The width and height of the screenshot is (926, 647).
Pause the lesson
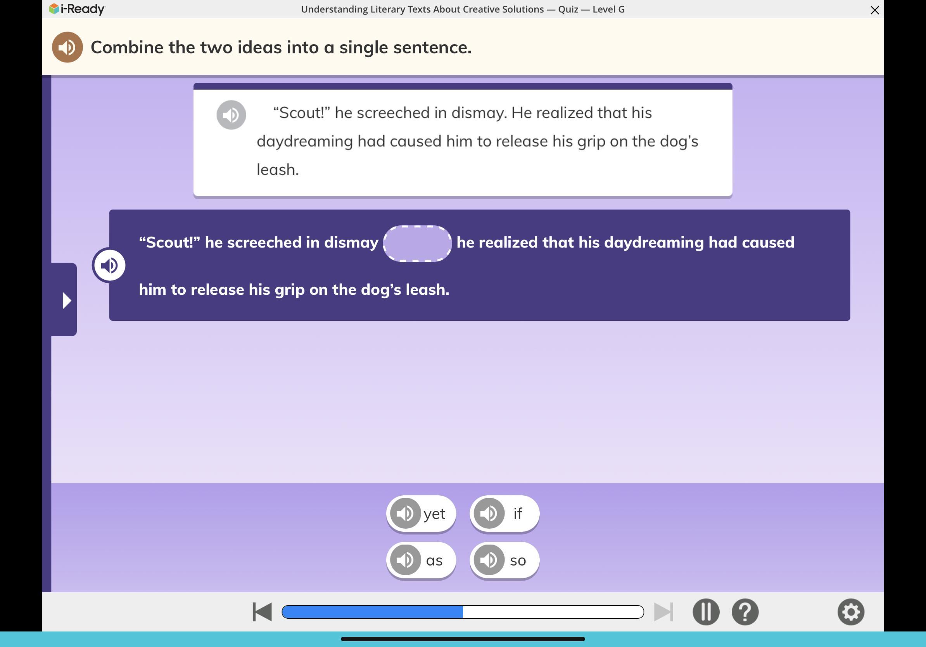706,612
